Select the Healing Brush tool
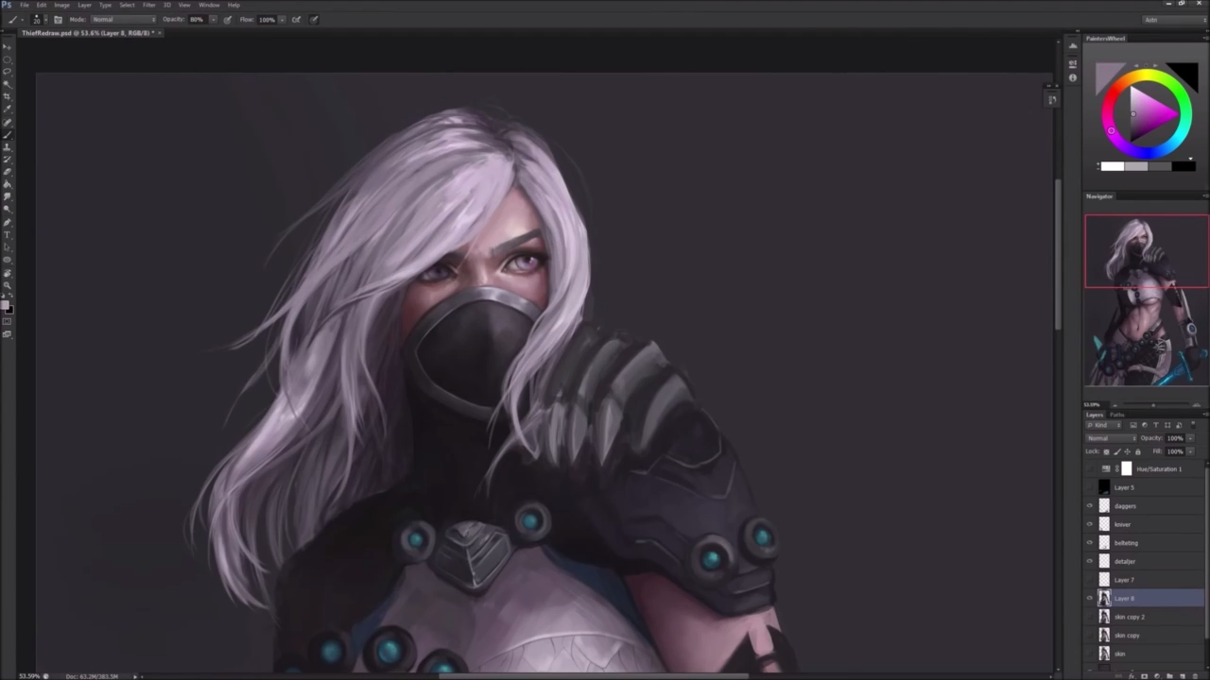 click(7, 120)
